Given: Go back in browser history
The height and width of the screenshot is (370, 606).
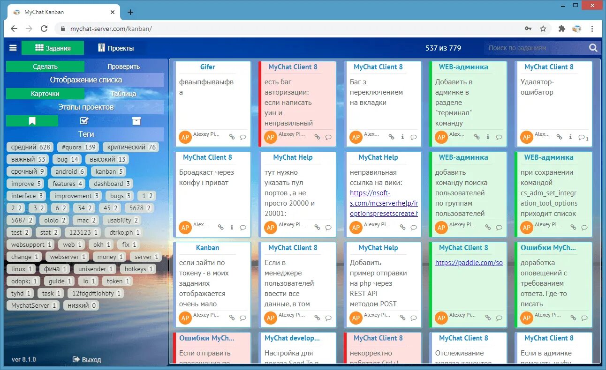Looking at the screenshot, I should 14,29.
